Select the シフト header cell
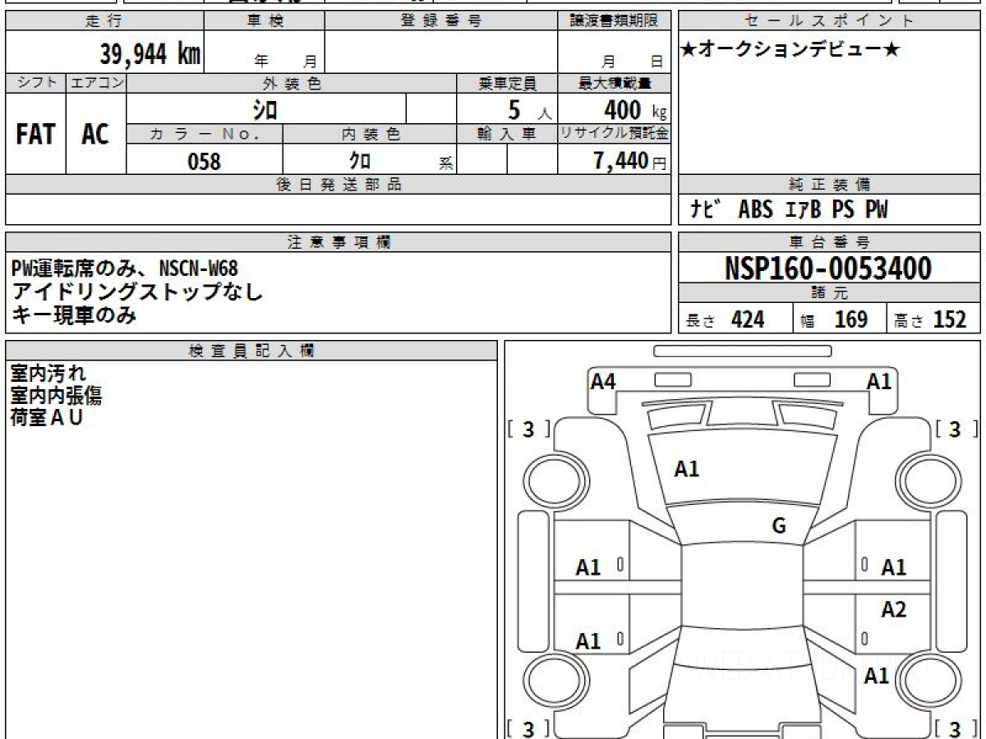The image size is (986, 739). click(35, 83)
